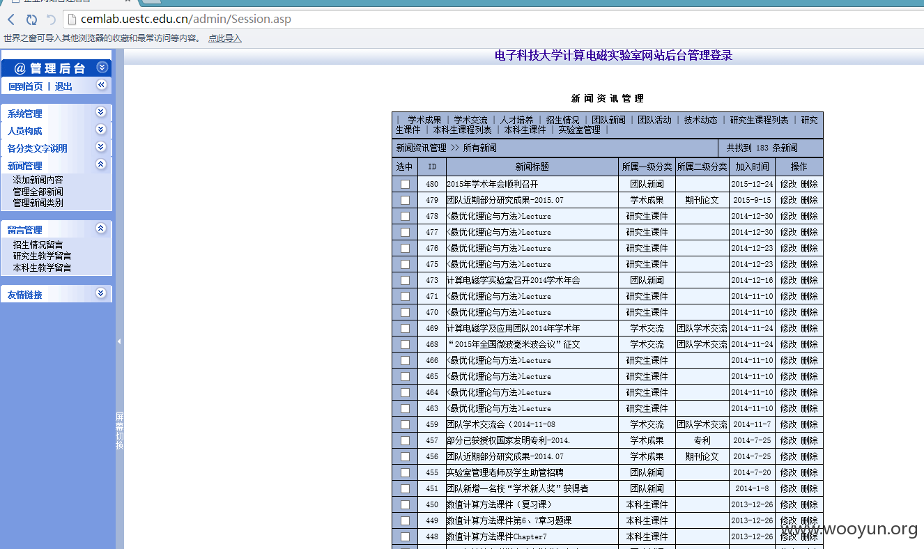Click chevron beside 回到首页 退出
This screenshot has height=549, width=924.
coord(102,85)
